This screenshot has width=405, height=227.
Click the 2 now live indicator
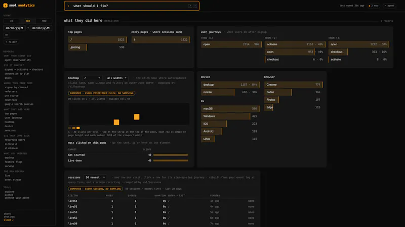point(374,6)
